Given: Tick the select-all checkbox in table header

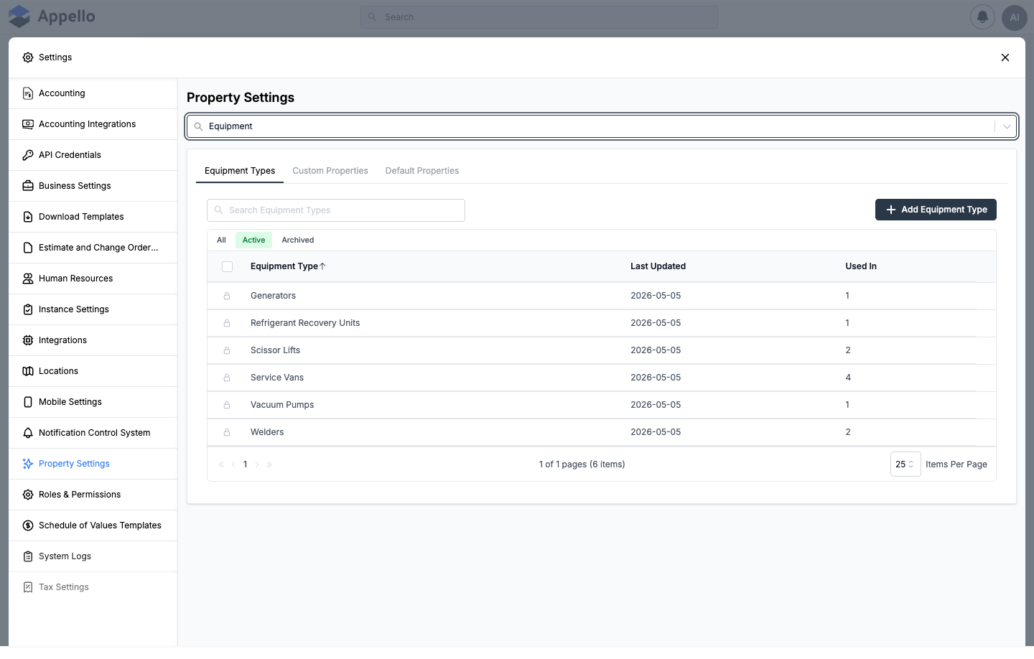Looking at the screenshot, I should point(228,266).
